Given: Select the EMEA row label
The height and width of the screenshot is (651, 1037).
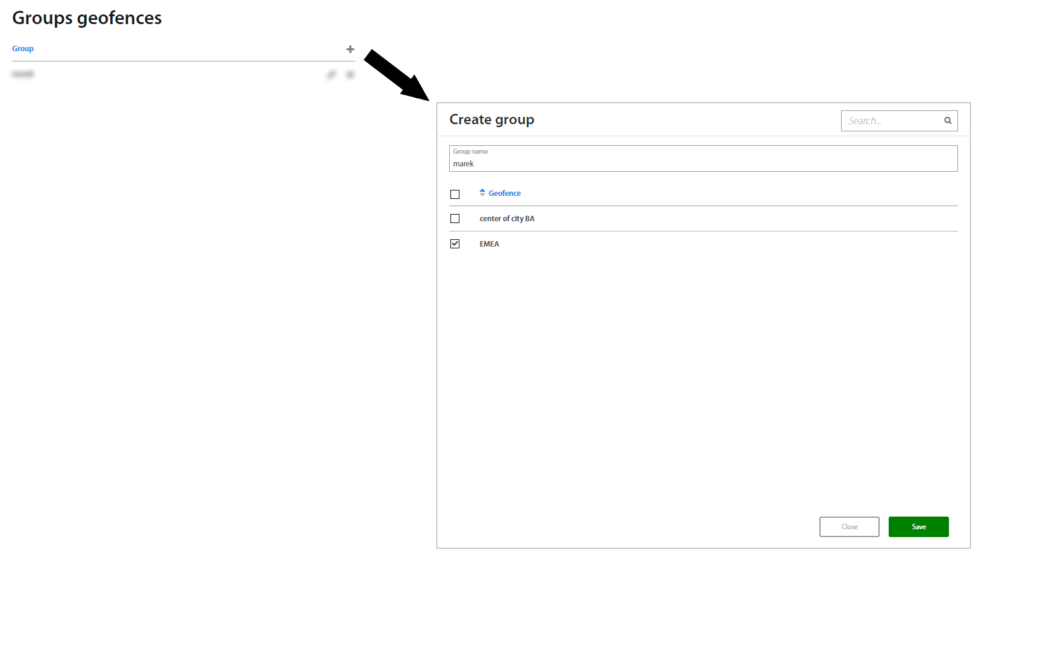Looking at the screenshot, I should 489,244.
